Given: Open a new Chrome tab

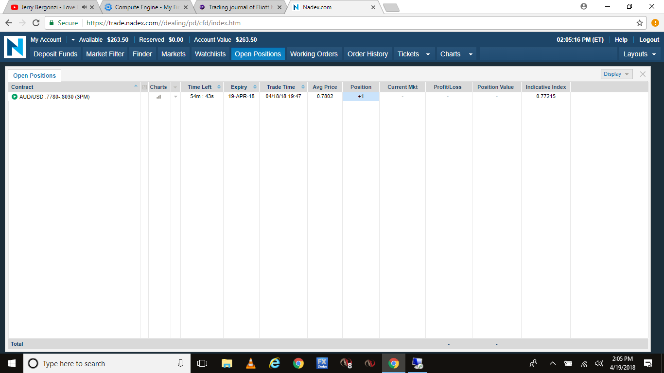Looking at the screenshot, I should [x=391, y=7].
